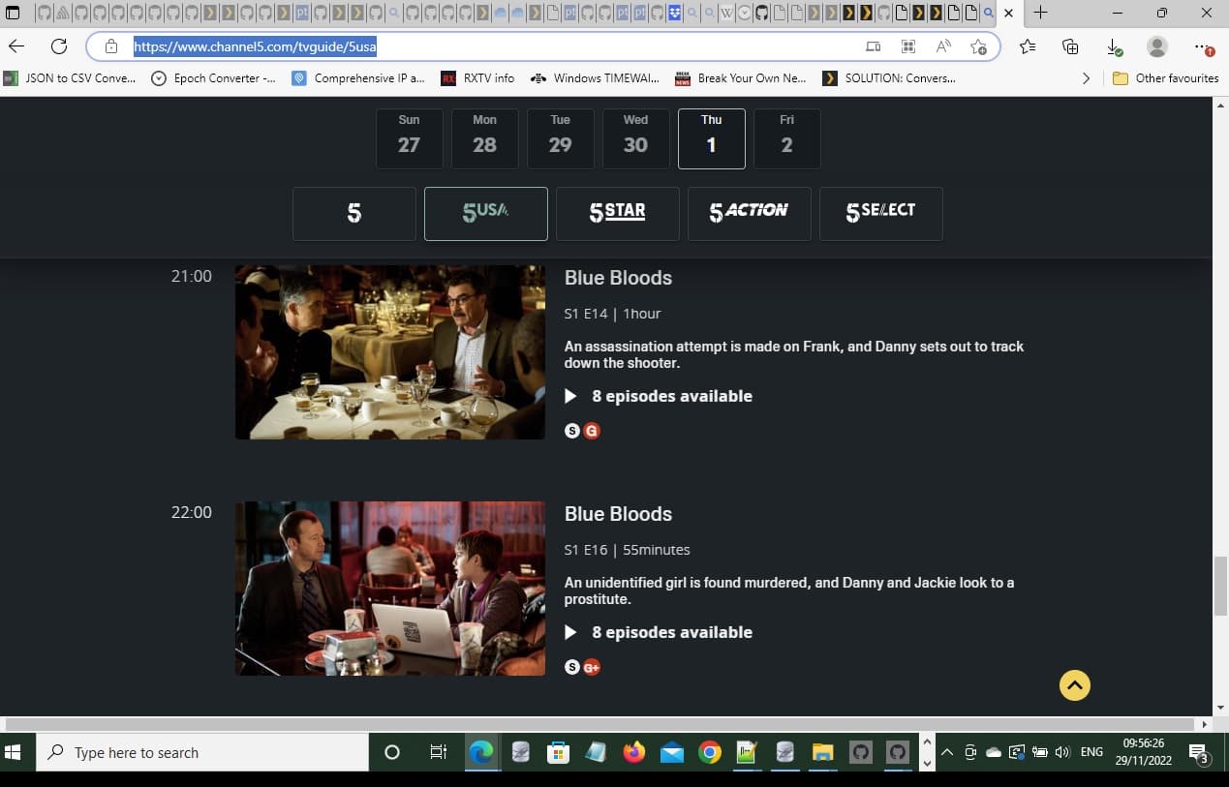Screen dimensions: 1229x787
Task: Play Blue Bloods S1 E14 episodes
Action: [x=571, y=396]
